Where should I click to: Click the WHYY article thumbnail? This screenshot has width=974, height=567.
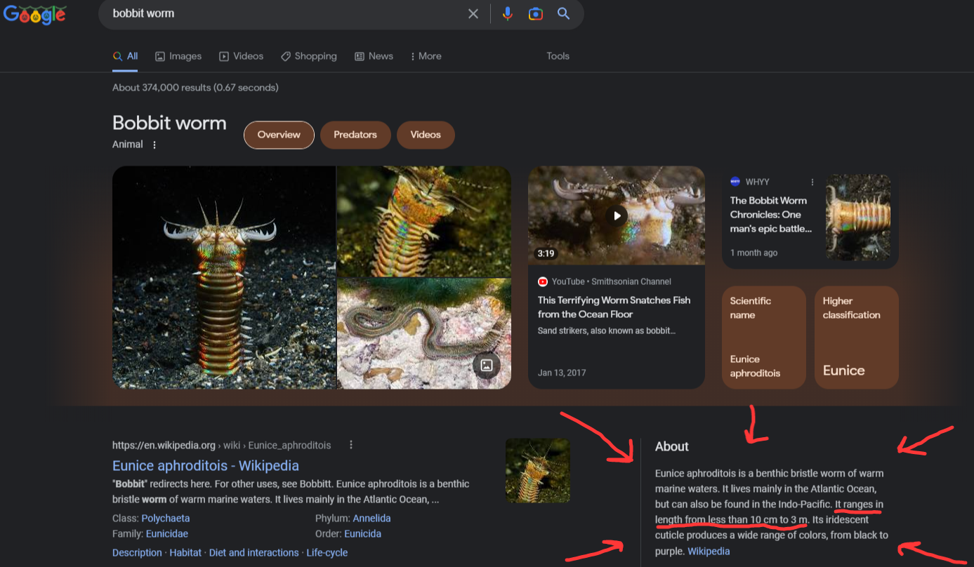858,217
